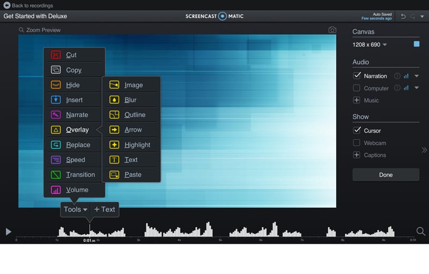
Task: Click the Zoom Preview magnifier icon
Action: click(21, 30)
